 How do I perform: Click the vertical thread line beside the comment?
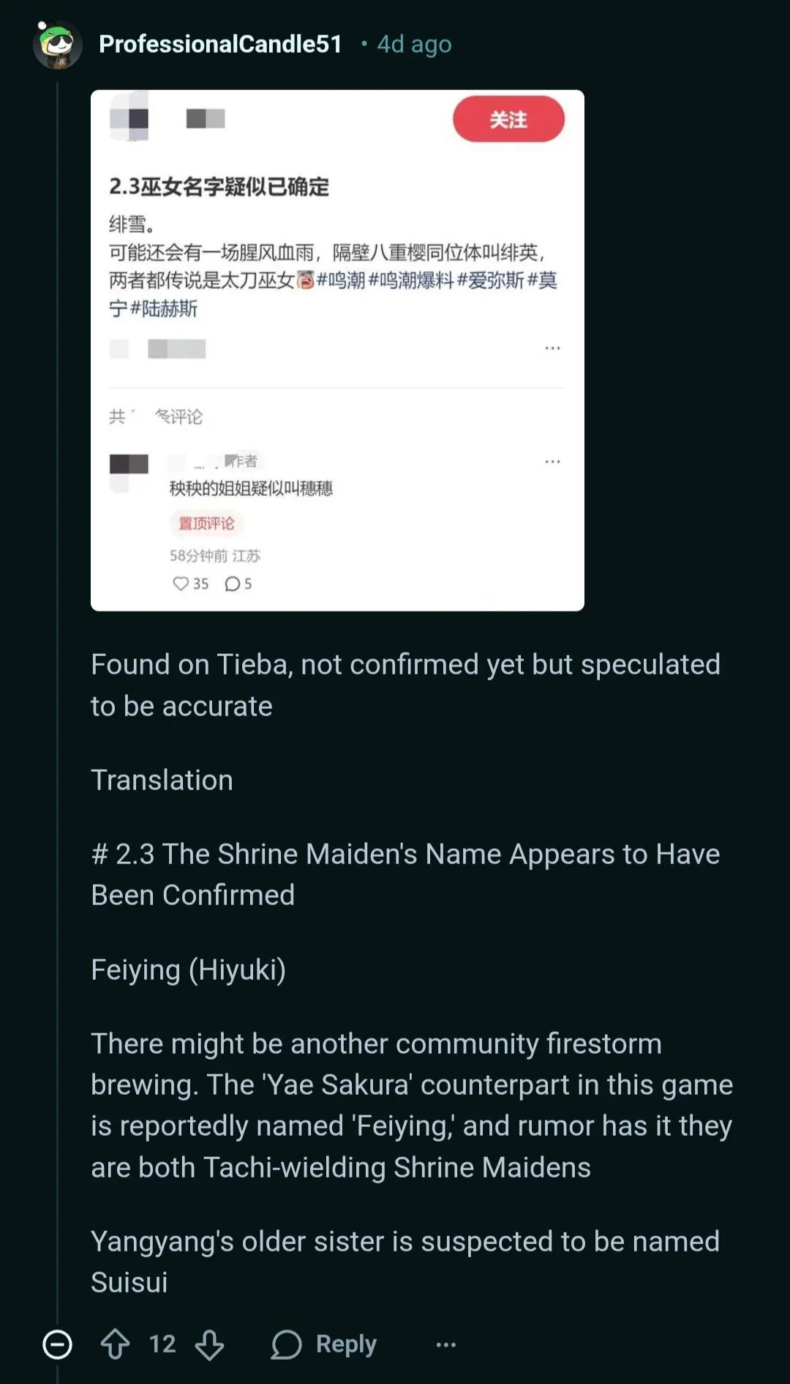[x=57, y=732]
